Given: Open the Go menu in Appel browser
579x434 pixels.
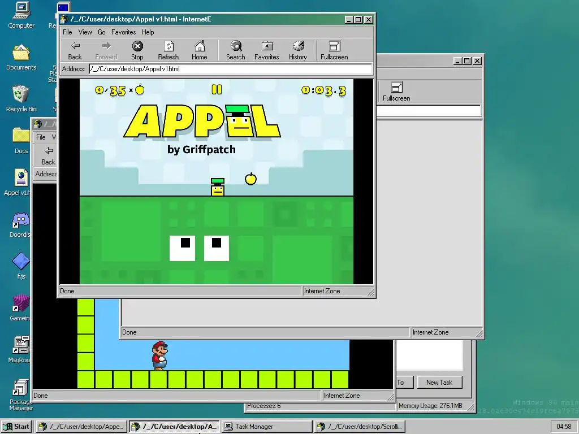Looking at the screenshot, I should [102, 32].
